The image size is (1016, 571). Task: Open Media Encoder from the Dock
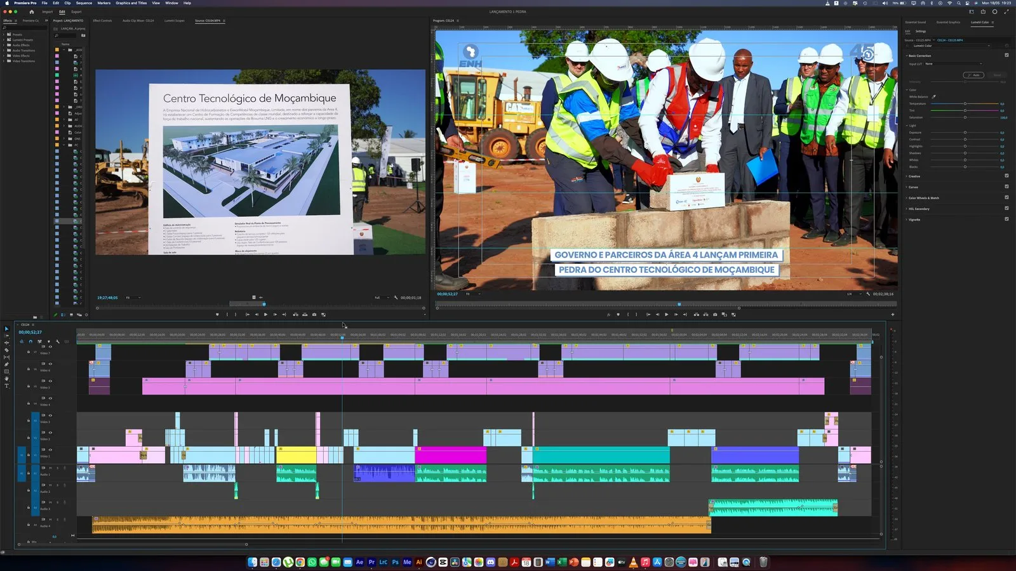[407, 562]
